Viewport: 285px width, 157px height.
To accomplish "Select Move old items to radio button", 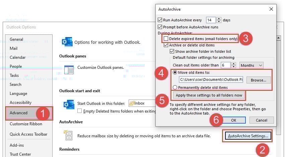I will pyautogui.click(x=175, y=72).
